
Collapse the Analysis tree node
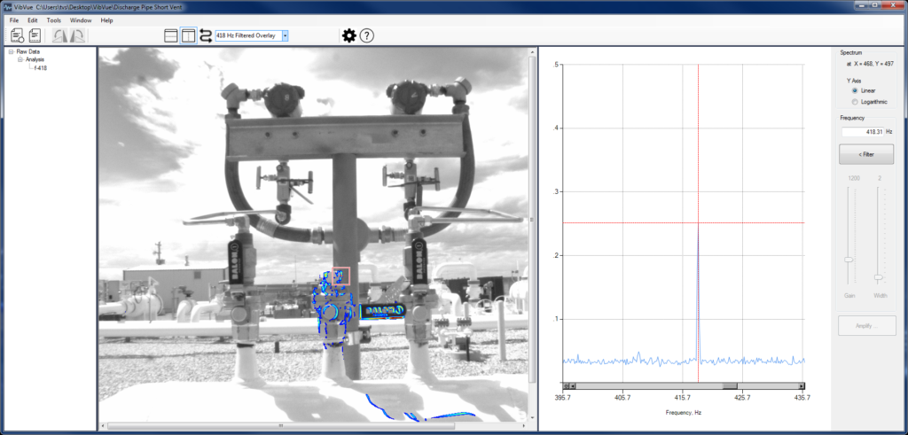20,59
